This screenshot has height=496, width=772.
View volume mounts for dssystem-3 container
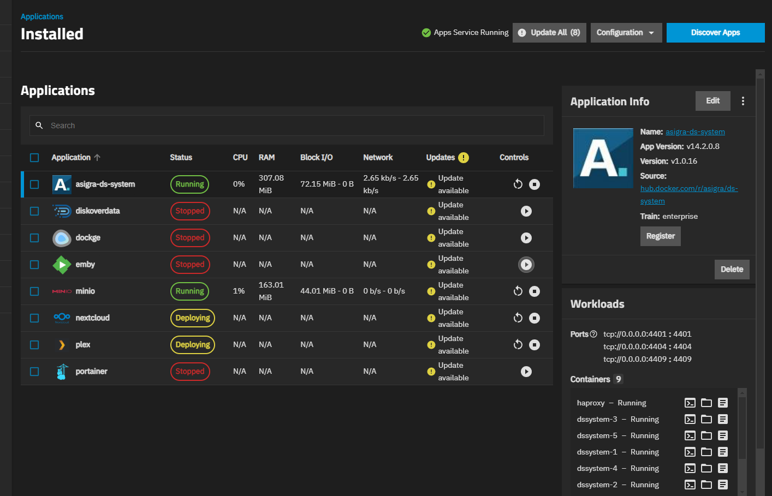tap(706, 420)
